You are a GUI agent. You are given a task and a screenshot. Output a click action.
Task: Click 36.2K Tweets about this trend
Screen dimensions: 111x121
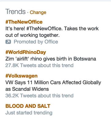[x=39, y=96]
